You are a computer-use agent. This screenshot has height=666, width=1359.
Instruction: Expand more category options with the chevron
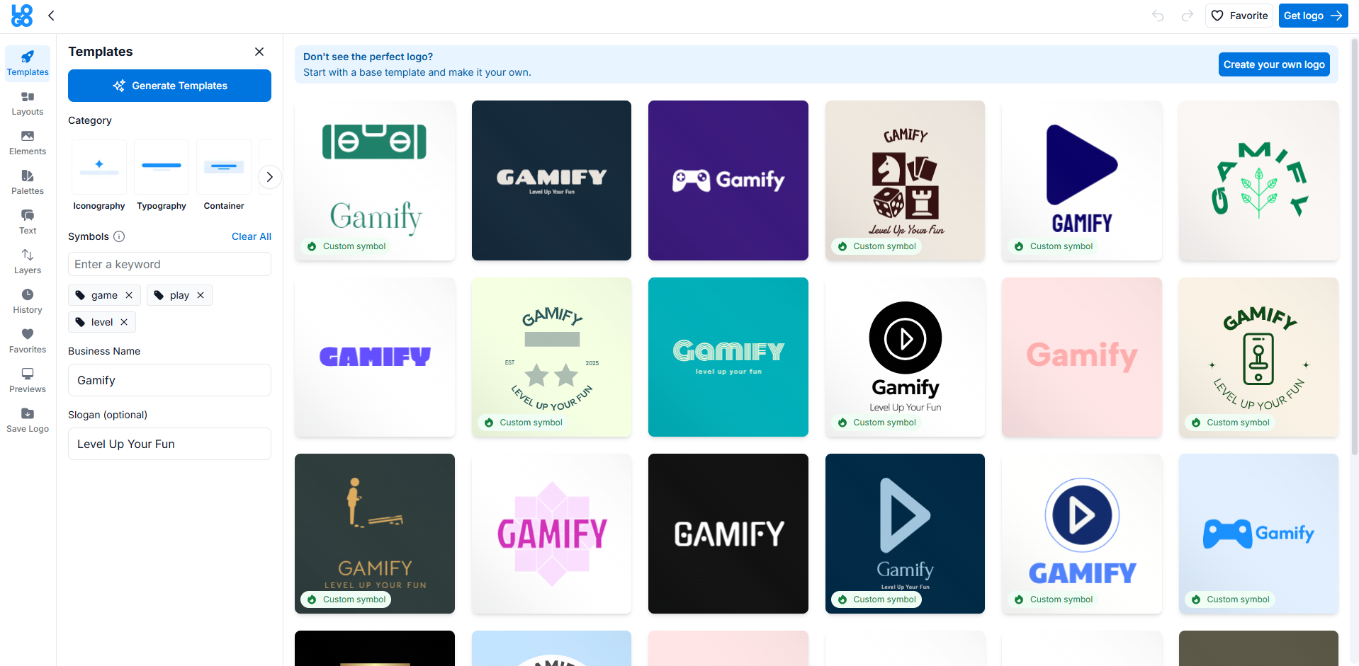click(270, 177)
